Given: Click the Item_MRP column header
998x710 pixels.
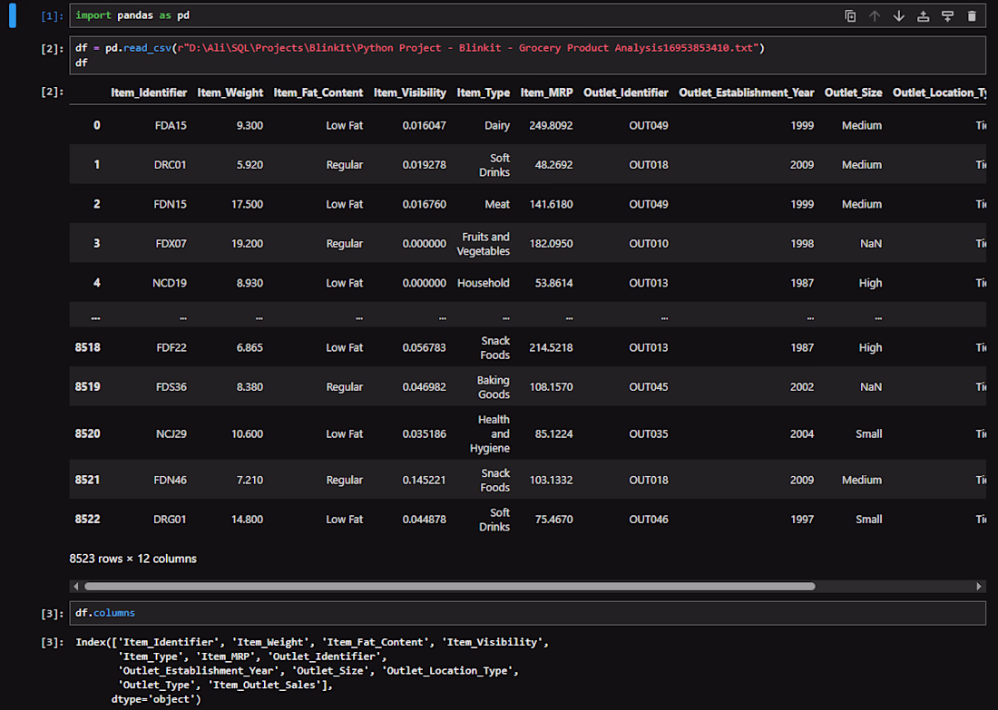Looking at the screenshot, I should 547,92.
